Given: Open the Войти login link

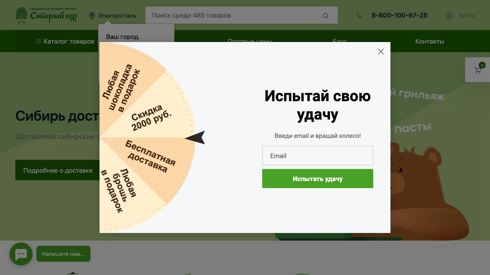Looking at the screenshot, I should [x=467, y=16].
